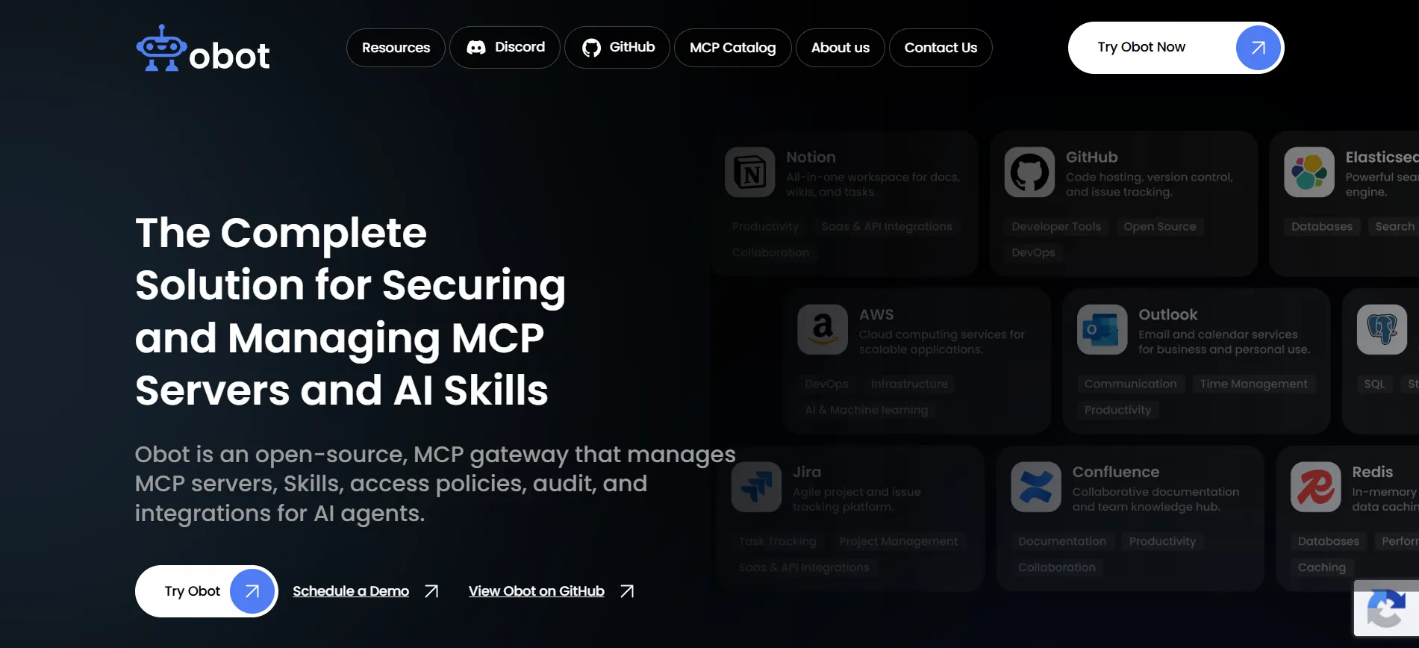Click the Try Obot hero button
The width and height of the screenshot is (1419, 648).
pos(206,591)
